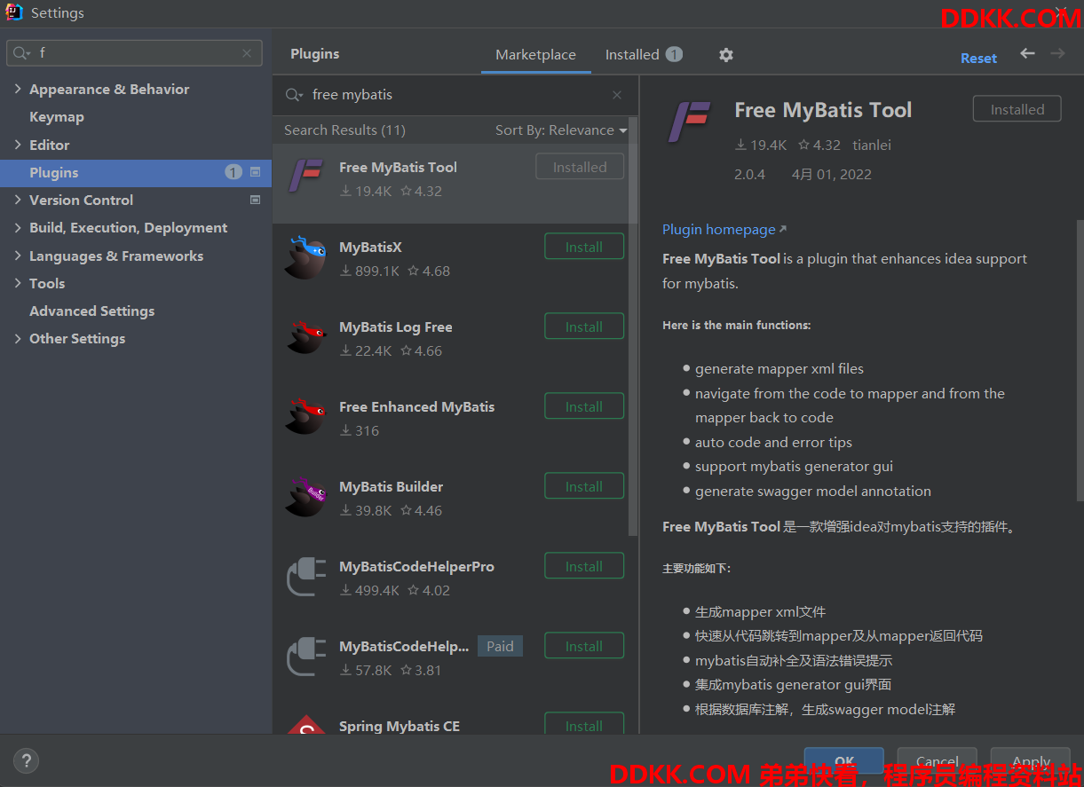1084x787 pixels.
Task: Go back using the left arrow
Action: pos(1027,54)
